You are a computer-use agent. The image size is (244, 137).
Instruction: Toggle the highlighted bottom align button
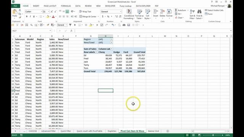coord(67,11)
